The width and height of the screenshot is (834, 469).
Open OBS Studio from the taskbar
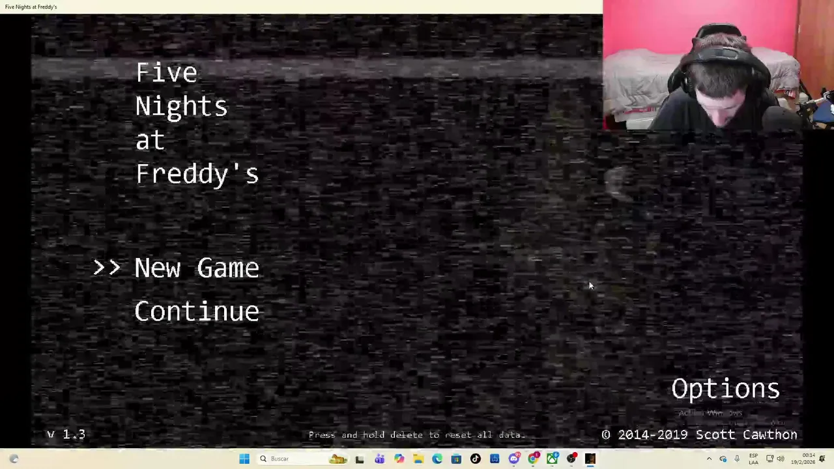(571, 459)
